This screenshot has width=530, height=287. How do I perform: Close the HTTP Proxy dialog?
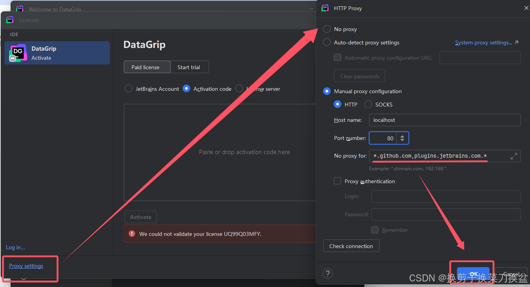point(526,8)
